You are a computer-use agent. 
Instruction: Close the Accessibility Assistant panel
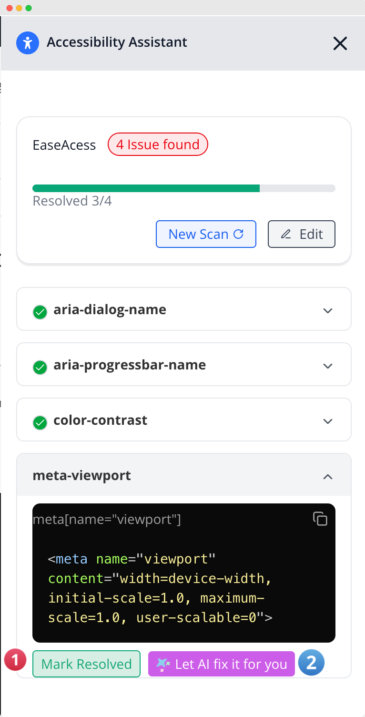click(x=340, y=43)
